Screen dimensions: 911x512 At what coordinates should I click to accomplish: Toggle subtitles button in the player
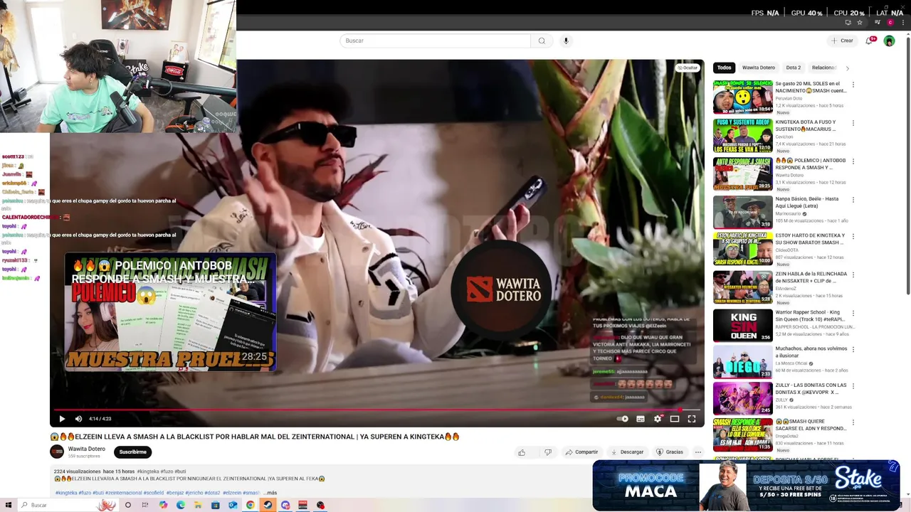point(640,419)
